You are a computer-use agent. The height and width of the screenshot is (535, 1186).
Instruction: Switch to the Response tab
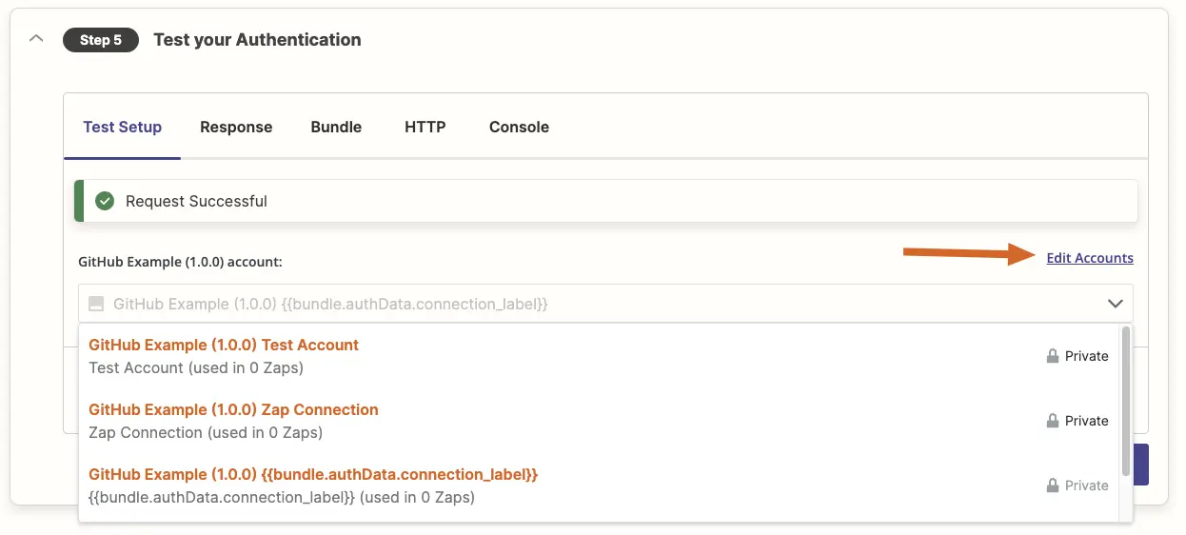236,127
